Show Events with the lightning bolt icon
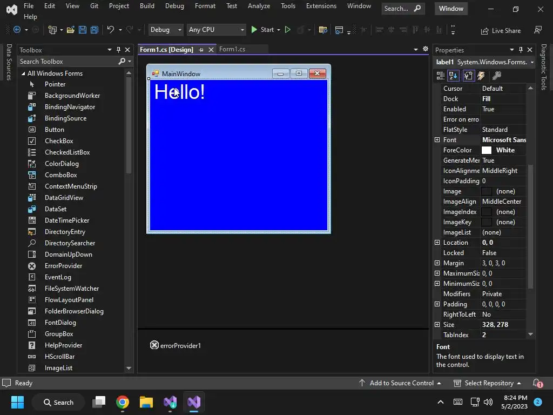The width and height of the screenshot is (553, 415). pos(481,76)
